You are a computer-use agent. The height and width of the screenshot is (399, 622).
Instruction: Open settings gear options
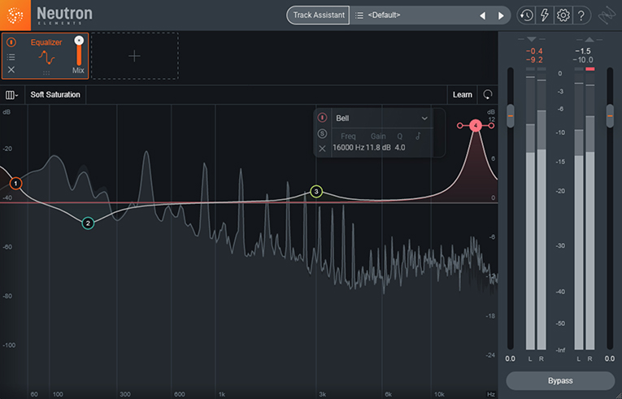(563, 15)
